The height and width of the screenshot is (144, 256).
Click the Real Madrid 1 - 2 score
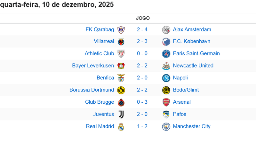click(142, 126)
